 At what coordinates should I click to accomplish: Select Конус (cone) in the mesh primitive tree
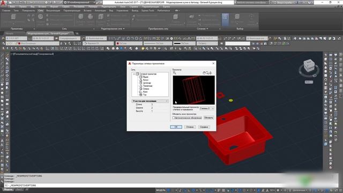pyautogui.click(x=146, y=80)
